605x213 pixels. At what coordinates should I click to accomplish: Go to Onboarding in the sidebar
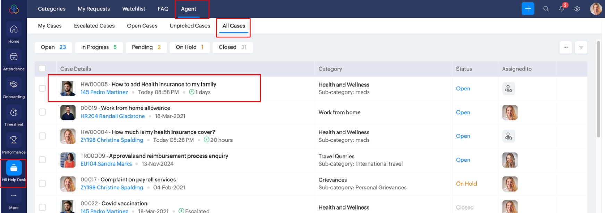click(x=14, y=85)
